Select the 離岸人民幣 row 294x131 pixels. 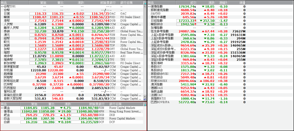72,28
